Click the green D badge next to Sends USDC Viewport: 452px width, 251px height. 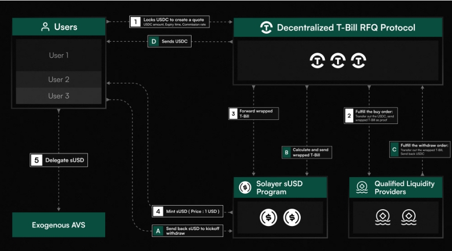point(154,41)
